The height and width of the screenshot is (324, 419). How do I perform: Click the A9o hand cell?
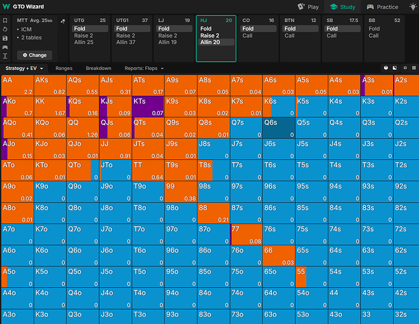pyautogui.click(x=17, y=192)
